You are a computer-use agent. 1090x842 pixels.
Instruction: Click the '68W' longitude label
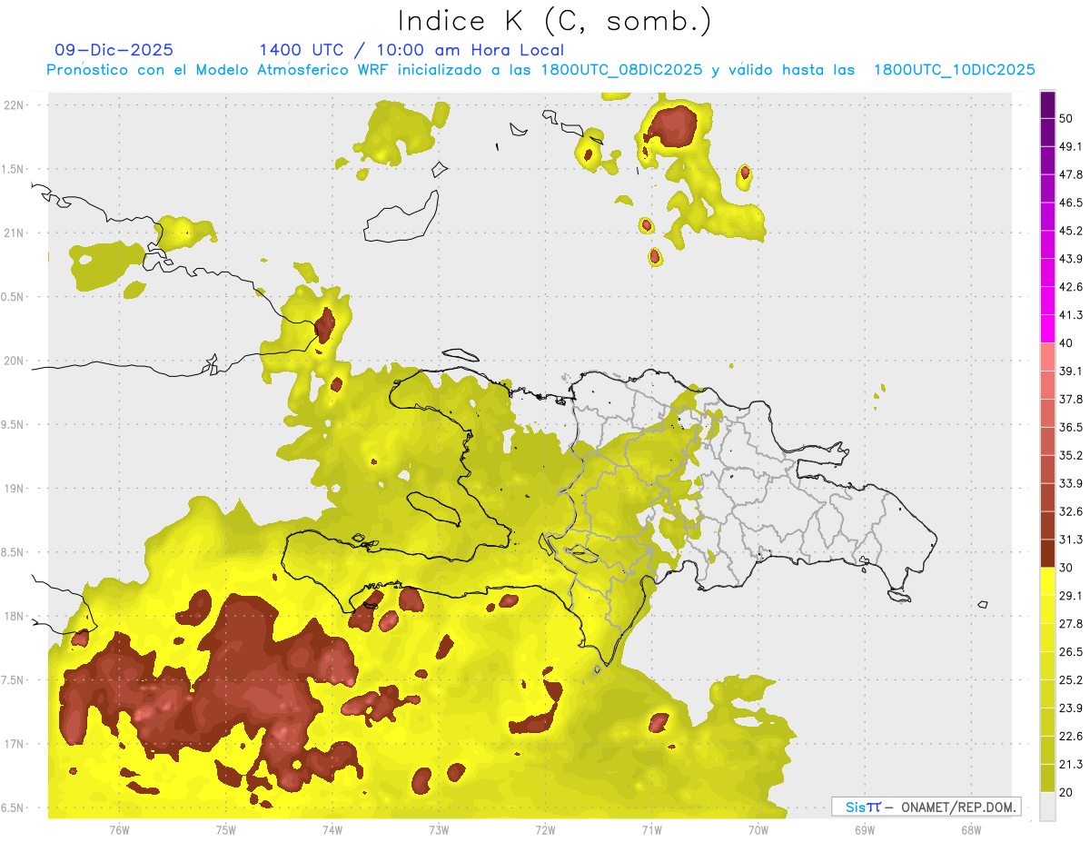[971, 830]
